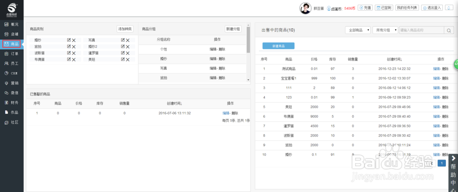Open 员工 staff section in sidebar
Image resolution: width=458 pixels, height=192 pixels.
pos(12,63)
